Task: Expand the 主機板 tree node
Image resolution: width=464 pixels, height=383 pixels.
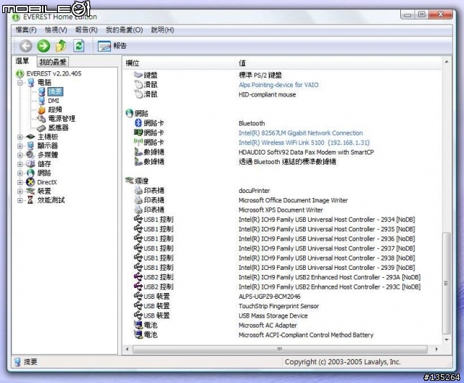Action: (x=20, y=137)
